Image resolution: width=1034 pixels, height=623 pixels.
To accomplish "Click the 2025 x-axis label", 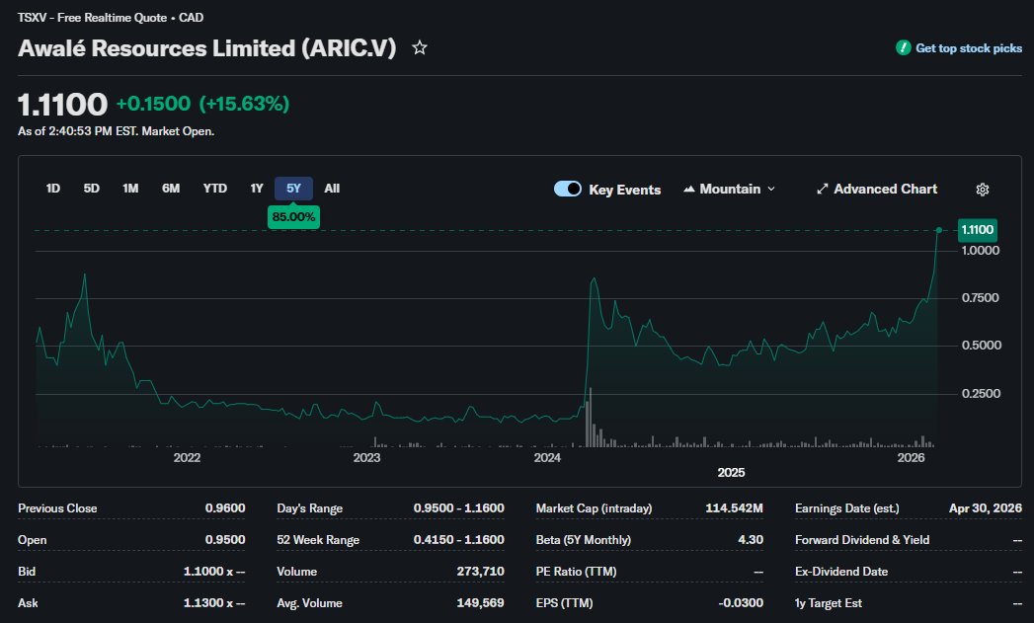I will pyautogui.click(x=731, y=473).
